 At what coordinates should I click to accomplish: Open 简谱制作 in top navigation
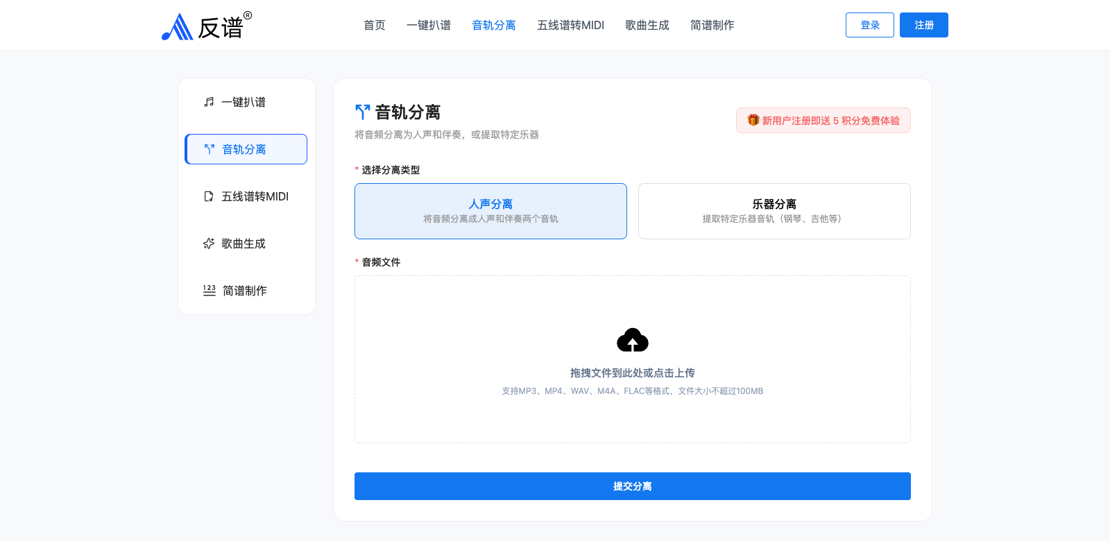(712, 25)
